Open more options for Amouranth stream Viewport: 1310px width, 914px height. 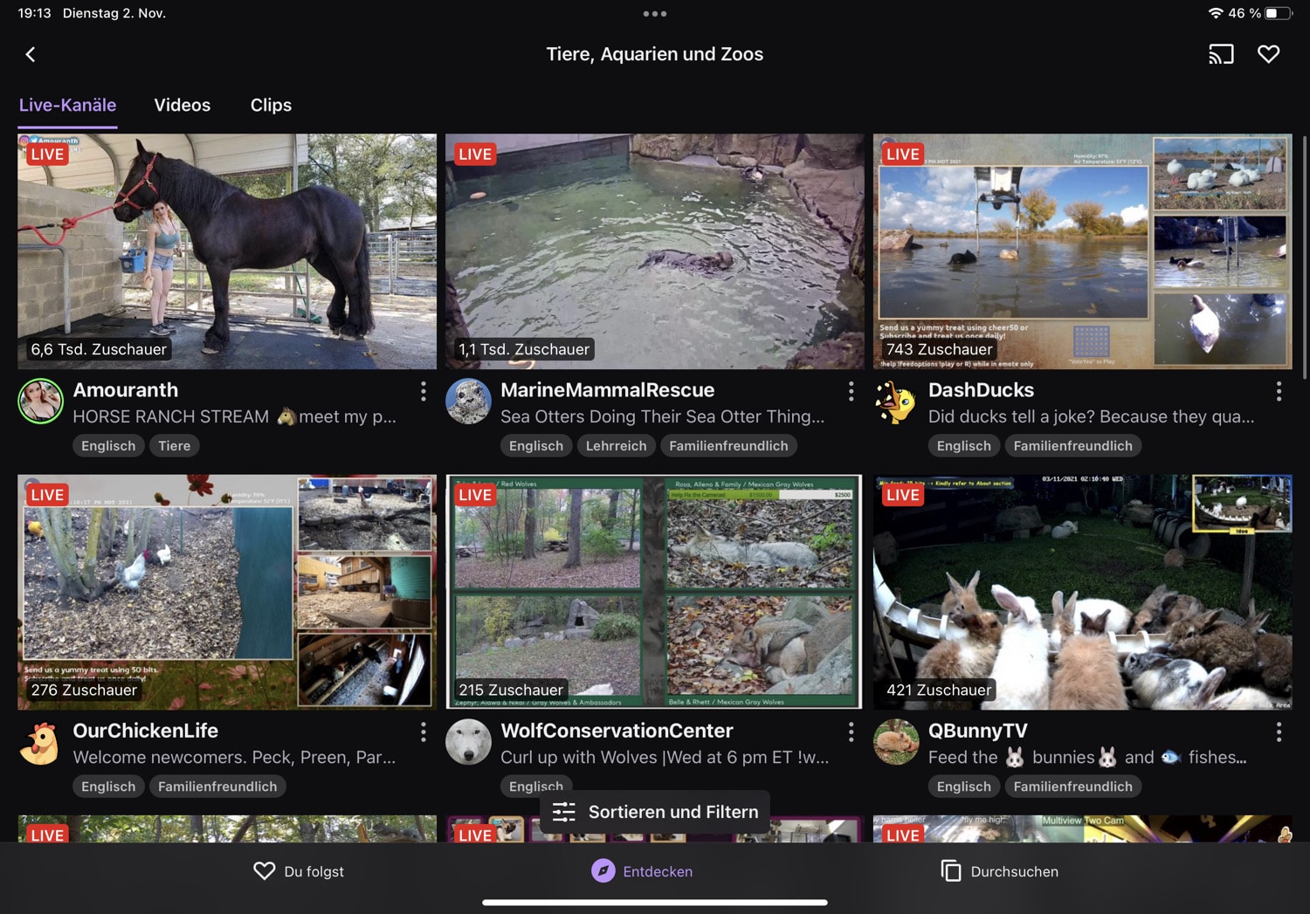pyautogui.click(x=424, y=391)
